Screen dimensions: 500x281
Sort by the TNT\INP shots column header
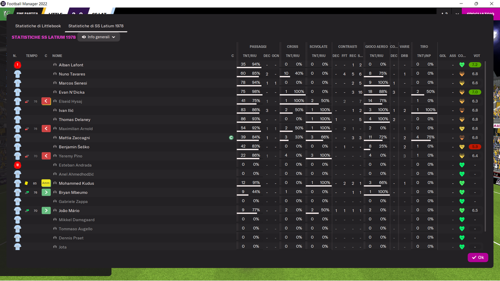pos(424,56)
